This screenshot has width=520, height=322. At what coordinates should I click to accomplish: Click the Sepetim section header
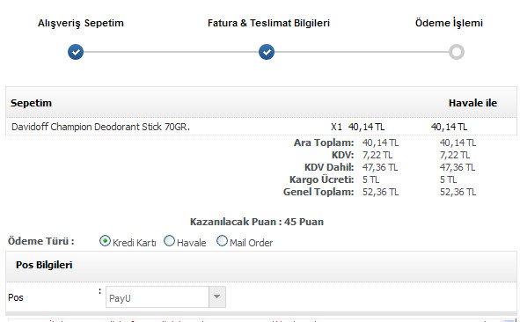31,103
